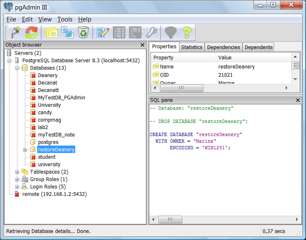Open maintenance with the wrench icon

(x=151, y=32)
